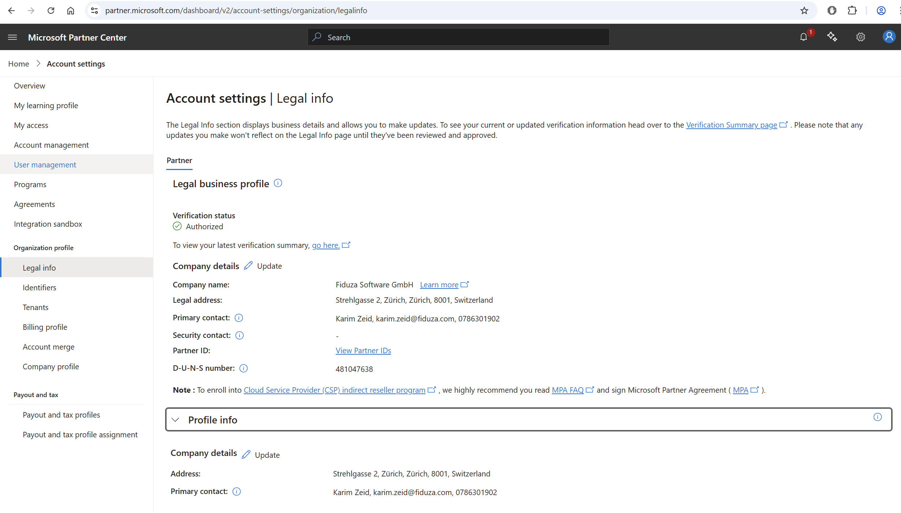This screenshot has height=513, width=901.
Task: Click the Search input field
Action: point(458,37)
